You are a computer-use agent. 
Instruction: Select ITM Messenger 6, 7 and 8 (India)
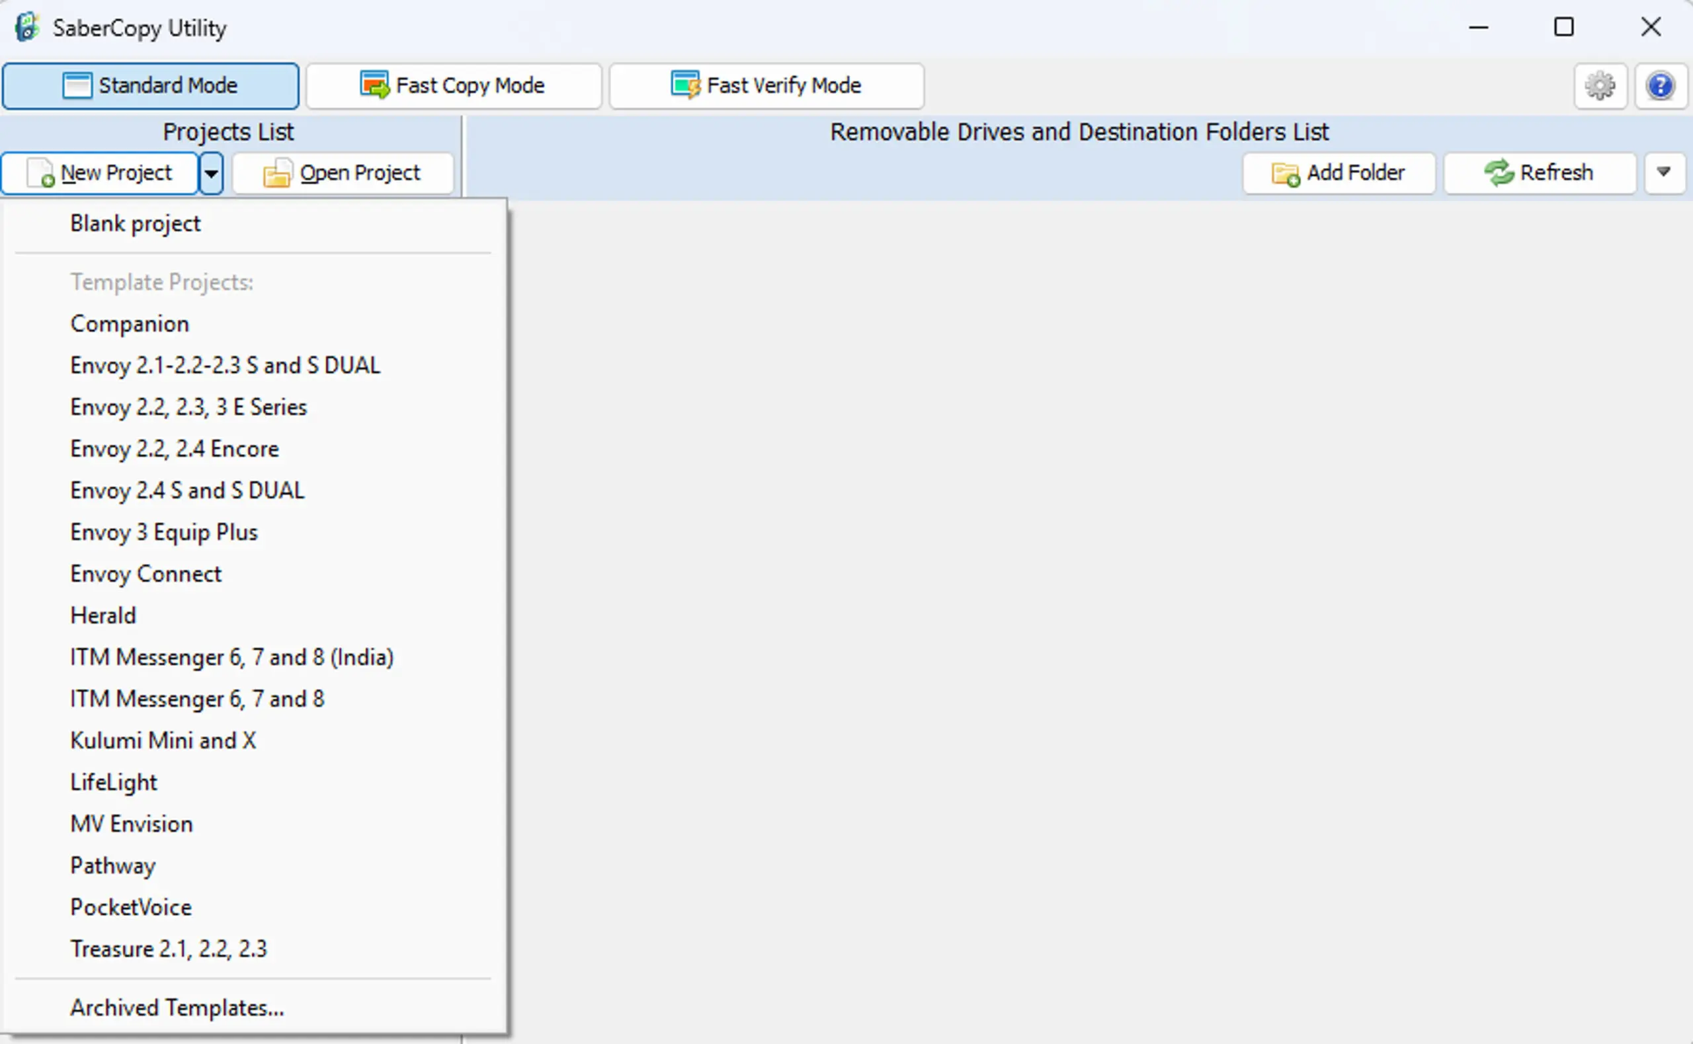pos(254,657)
